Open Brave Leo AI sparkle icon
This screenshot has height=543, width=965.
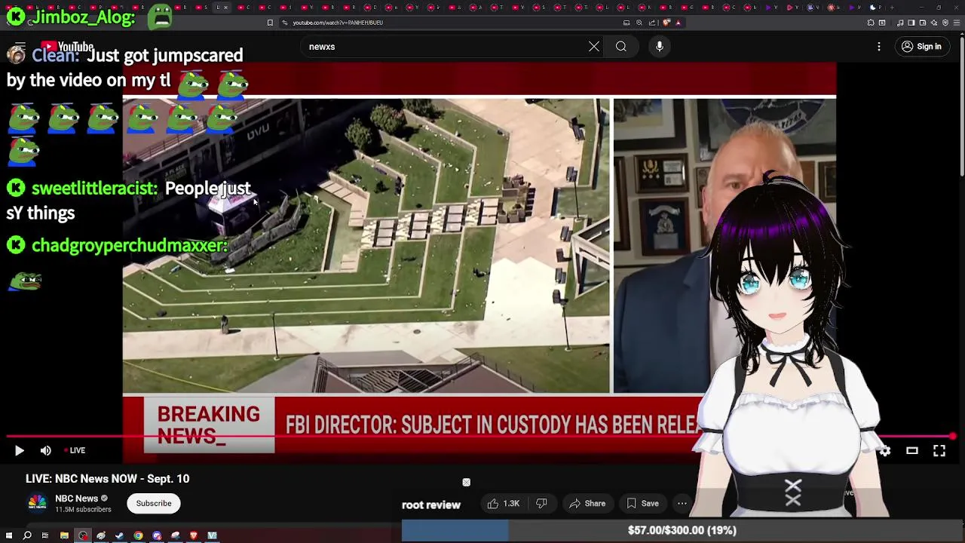click(934, 23)
